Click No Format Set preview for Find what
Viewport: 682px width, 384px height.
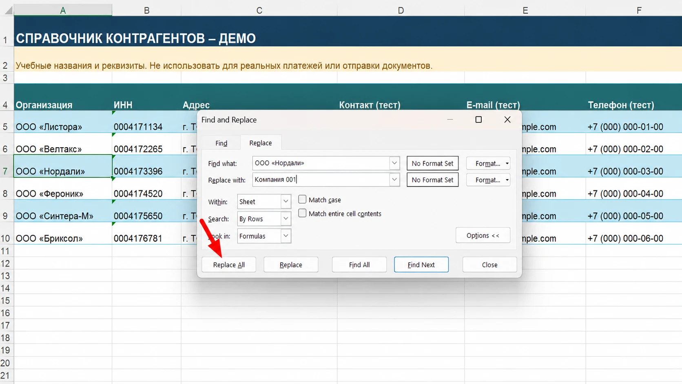432,163
